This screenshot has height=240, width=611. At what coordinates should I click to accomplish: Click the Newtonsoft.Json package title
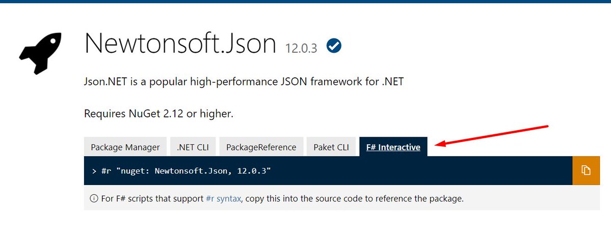tap(180, 43)
